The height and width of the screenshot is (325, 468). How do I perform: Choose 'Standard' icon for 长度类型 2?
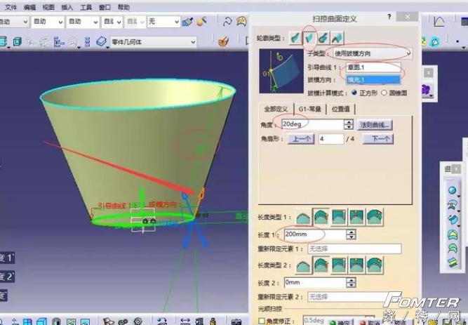[321, 265]
